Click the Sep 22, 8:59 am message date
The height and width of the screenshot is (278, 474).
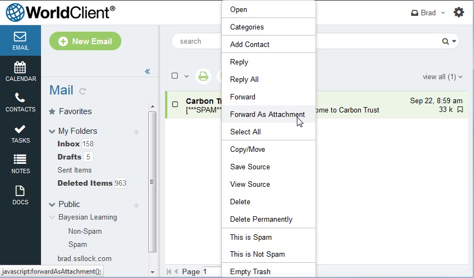[x=436, y=101]
